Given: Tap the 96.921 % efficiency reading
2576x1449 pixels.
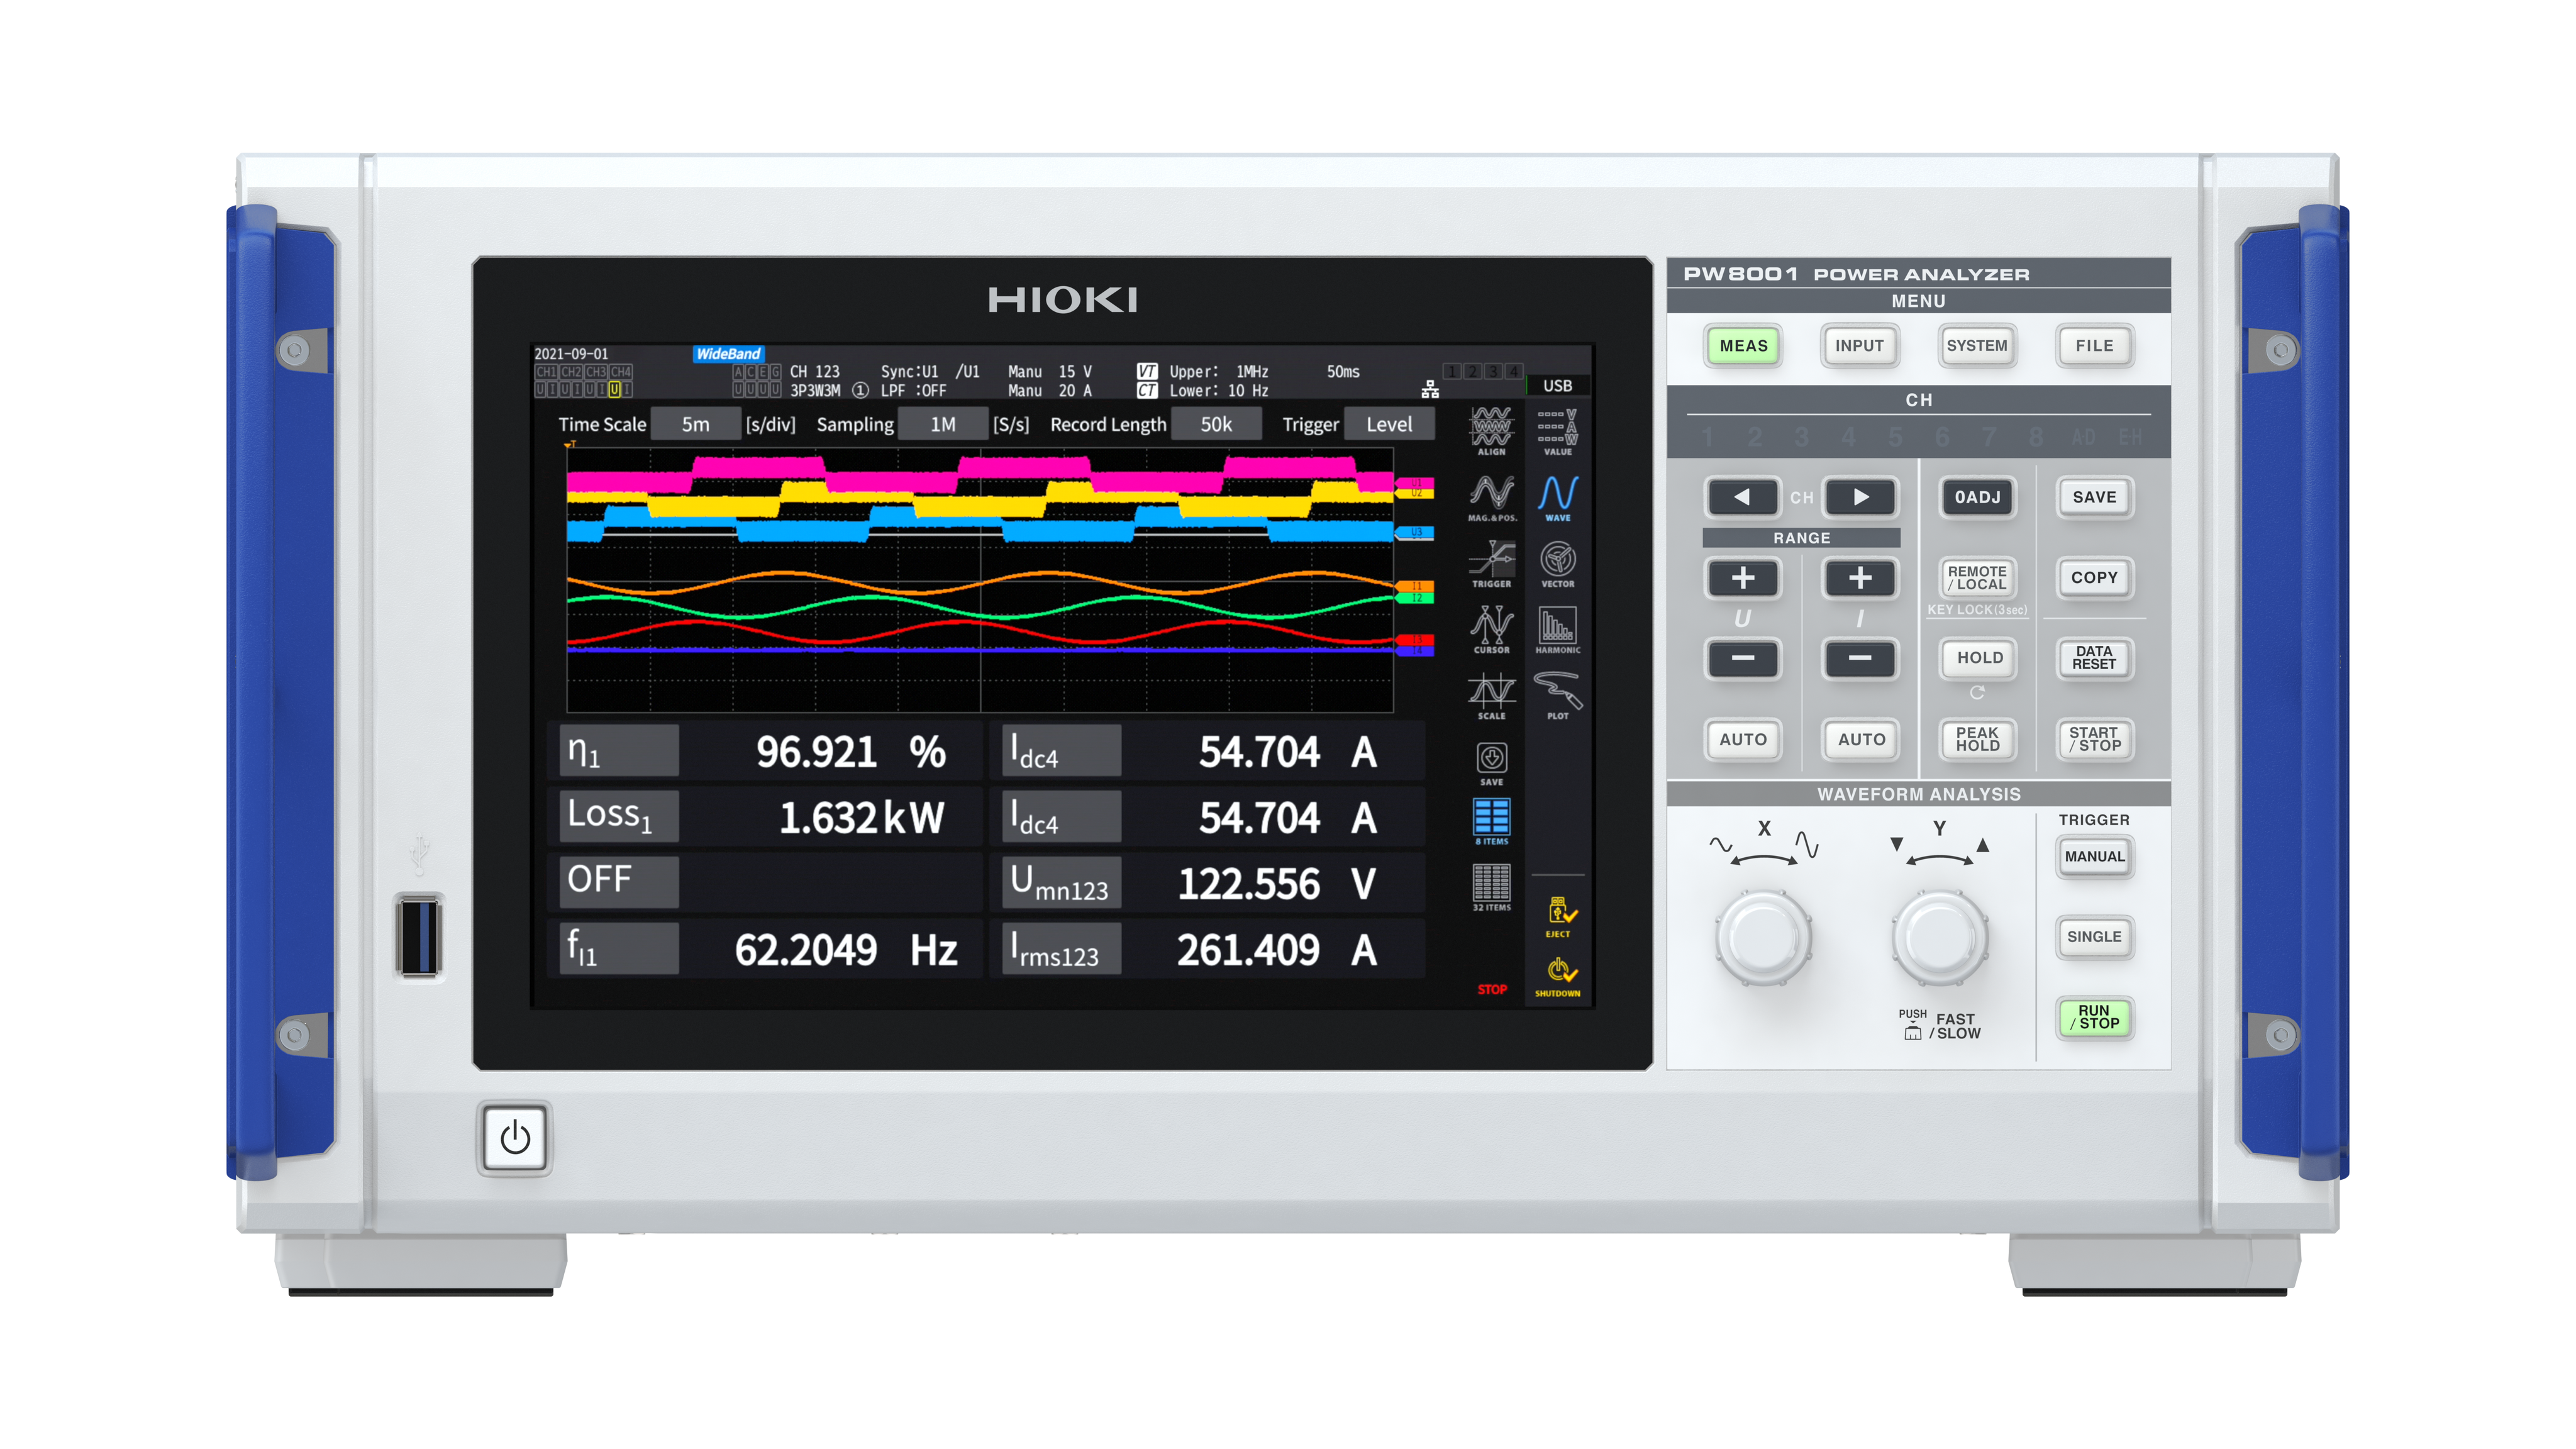Looking at the screenshot, I should click(x=851, y=752).
